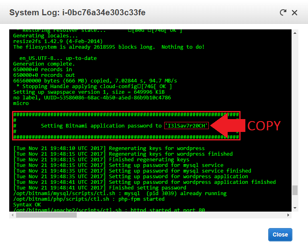The height and width of the screenshot is (249, 308).
Task: Close the System Log dialog with X
Action: [294, 13]
